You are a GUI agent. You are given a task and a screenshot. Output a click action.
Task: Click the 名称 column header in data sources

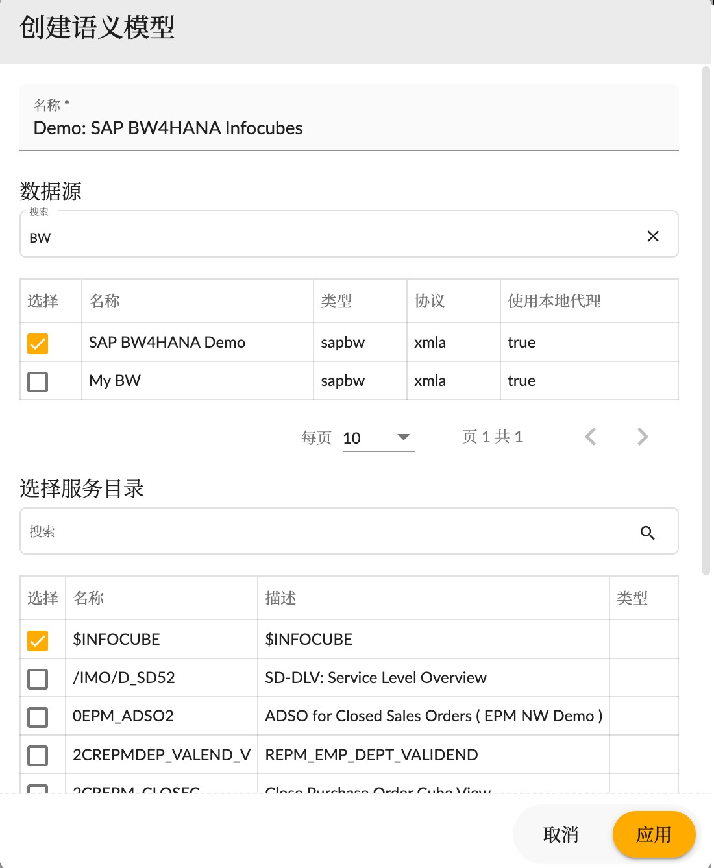click(103, 301)
